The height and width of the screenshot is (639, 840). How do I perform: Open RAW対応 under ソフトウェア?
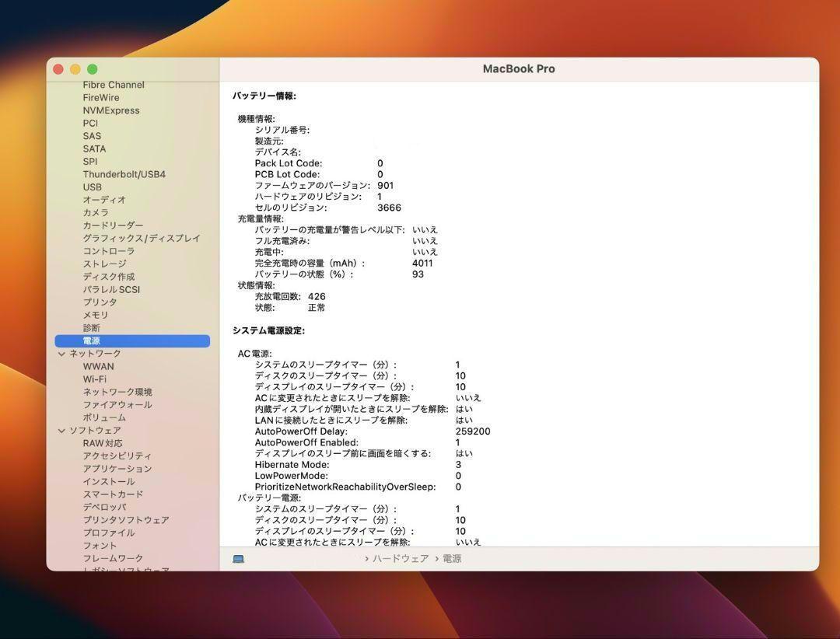[x=103, y=444]
